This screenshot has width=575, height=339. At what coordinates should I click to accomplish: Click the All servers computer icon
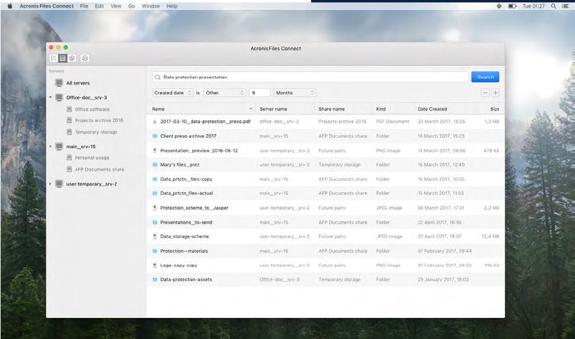click(x=59, y=83)
